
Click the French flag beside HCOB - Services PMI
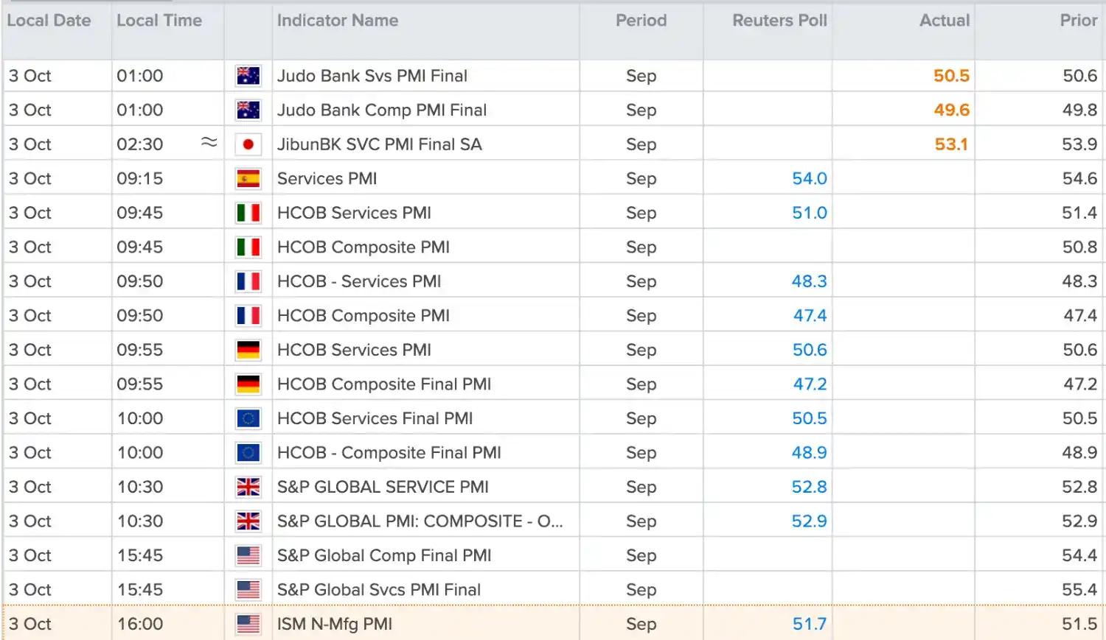point(248,281)
